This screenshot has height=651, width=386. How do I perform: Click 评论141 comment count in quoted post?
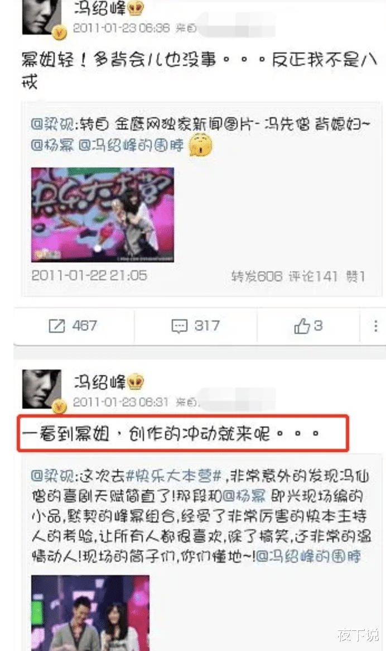pos(313,276)
